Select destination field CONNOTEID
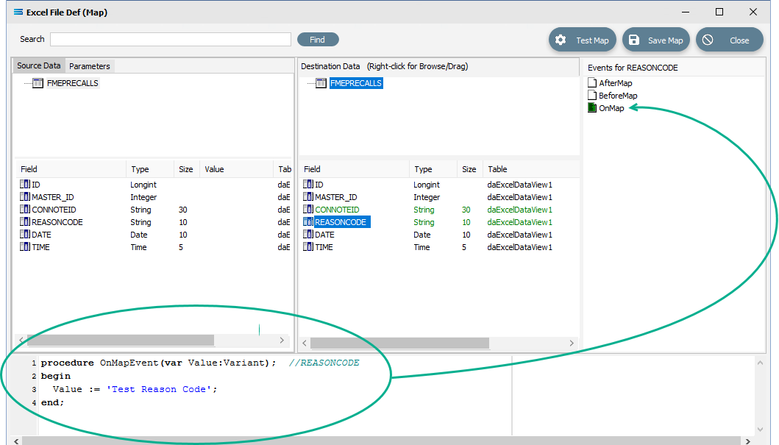 pos(337,210)
